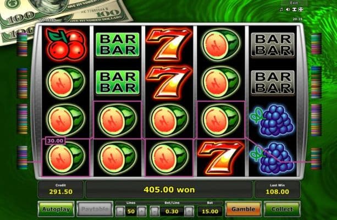The height and width of the screenshot is (220, 337).
Task: Increase the number of Lines
Action: coord(142,211)
